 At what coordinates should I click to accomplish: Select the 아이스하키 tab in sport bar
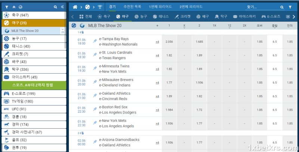pos(244,16)
